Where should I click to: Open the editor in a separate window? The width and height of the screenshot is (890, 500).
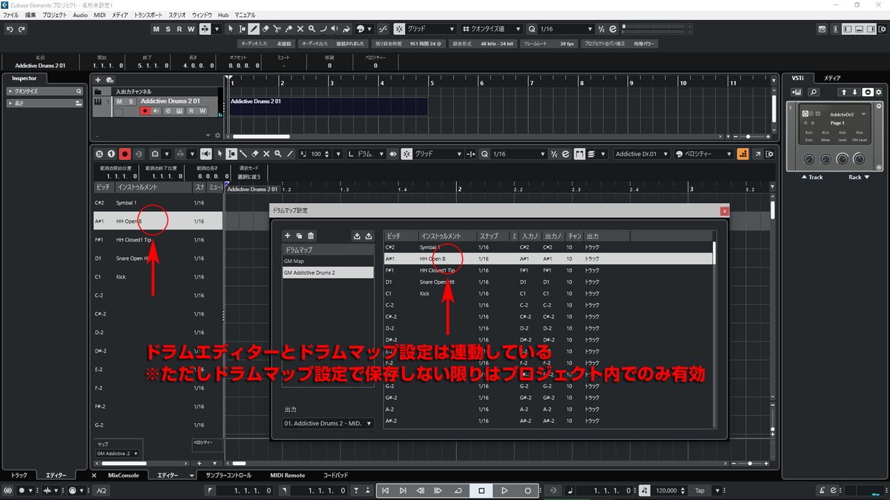pos(758,154)
